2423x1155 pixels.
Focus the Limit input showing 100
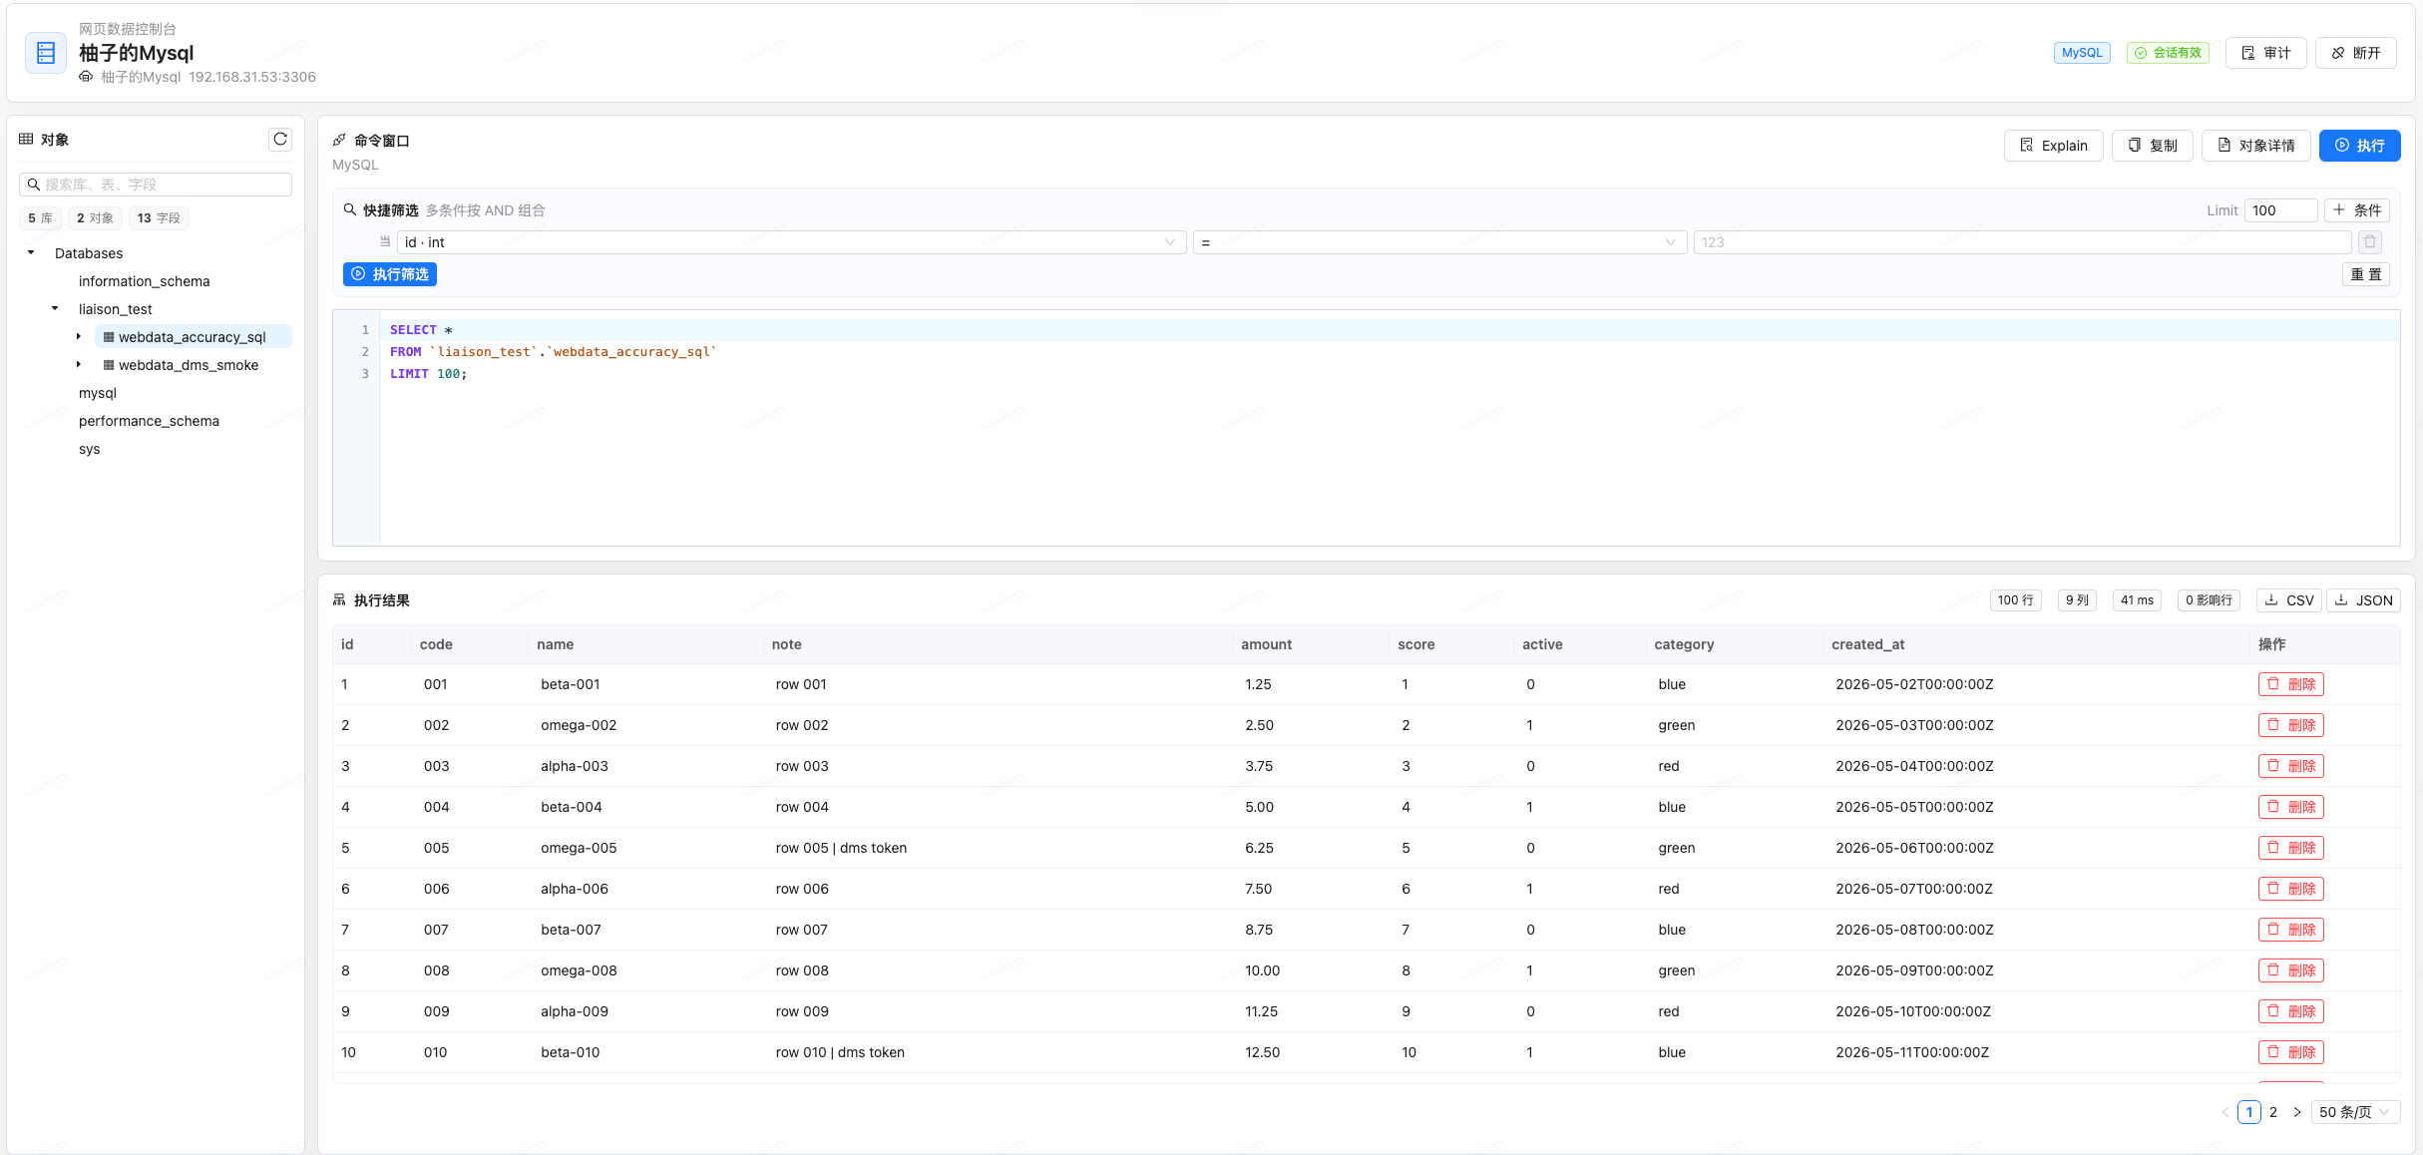click(x=2280, y=210)
